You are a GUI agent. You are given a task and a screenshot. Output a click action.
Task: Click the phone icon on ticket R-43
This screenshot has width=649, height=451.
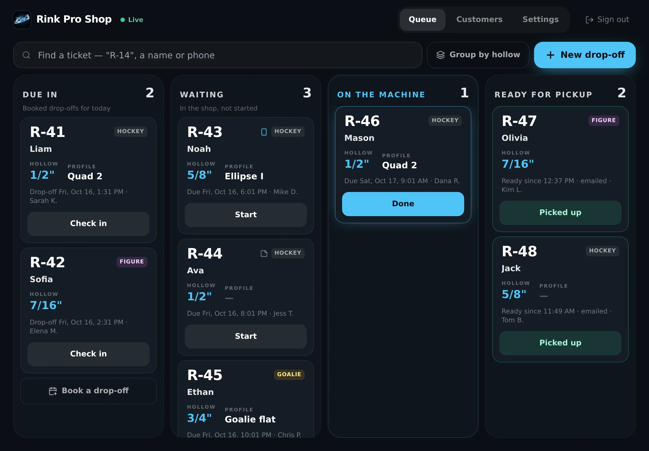[264, 132]
